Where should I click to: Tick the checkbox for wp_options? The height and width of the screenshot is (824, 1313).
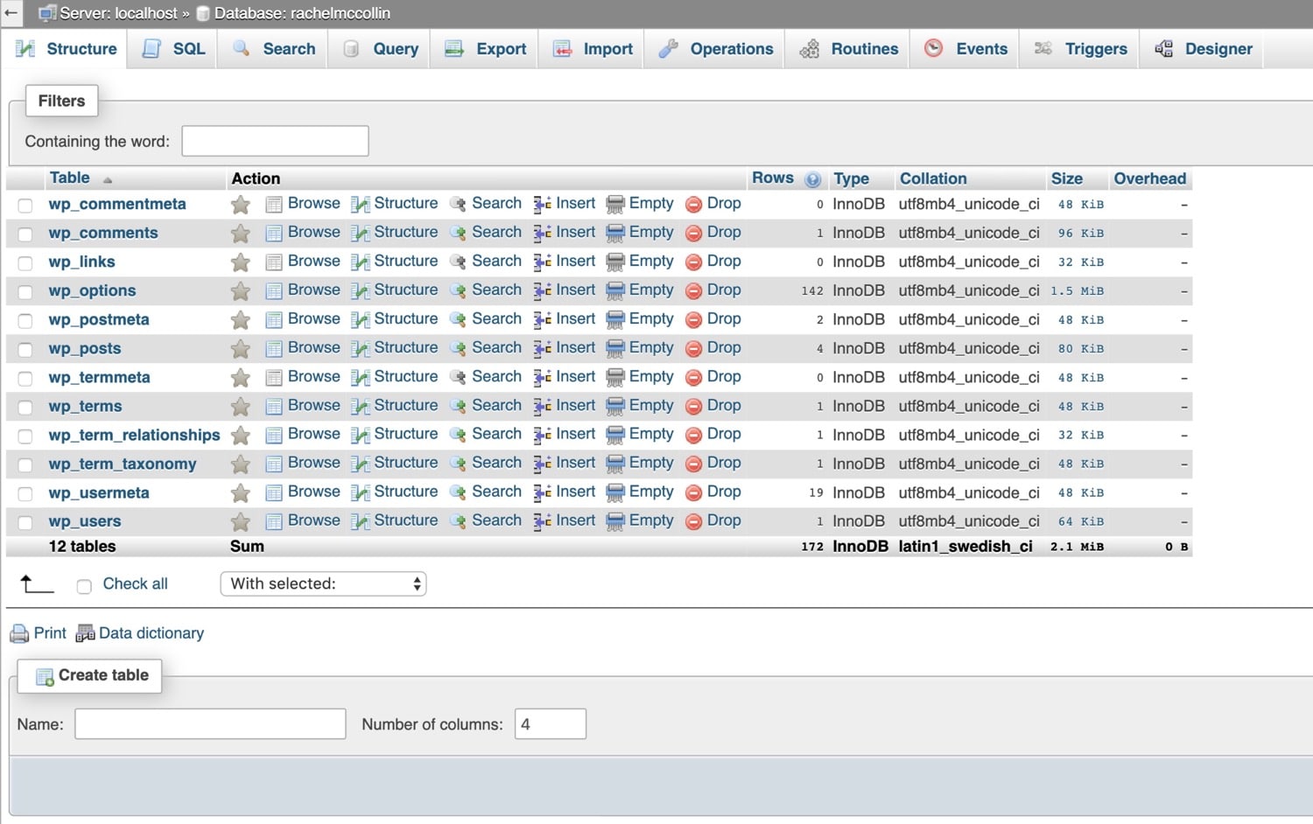tap(25, 290)
